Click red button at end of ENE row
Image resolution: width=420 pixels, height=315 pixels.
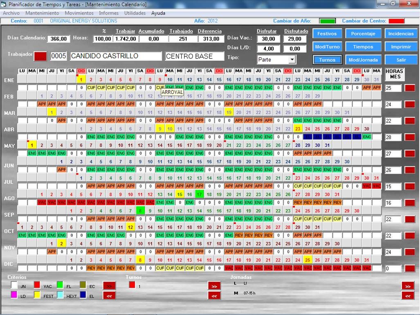pyautogui.click(x=409, y=88)
